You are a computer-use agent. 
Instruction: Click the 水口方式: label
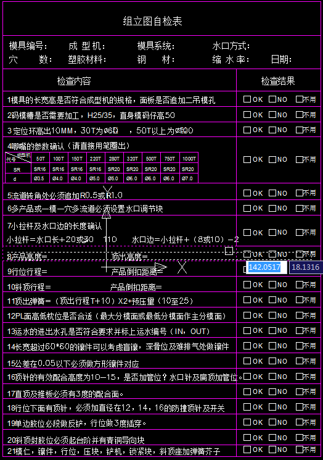pos(231,46)
